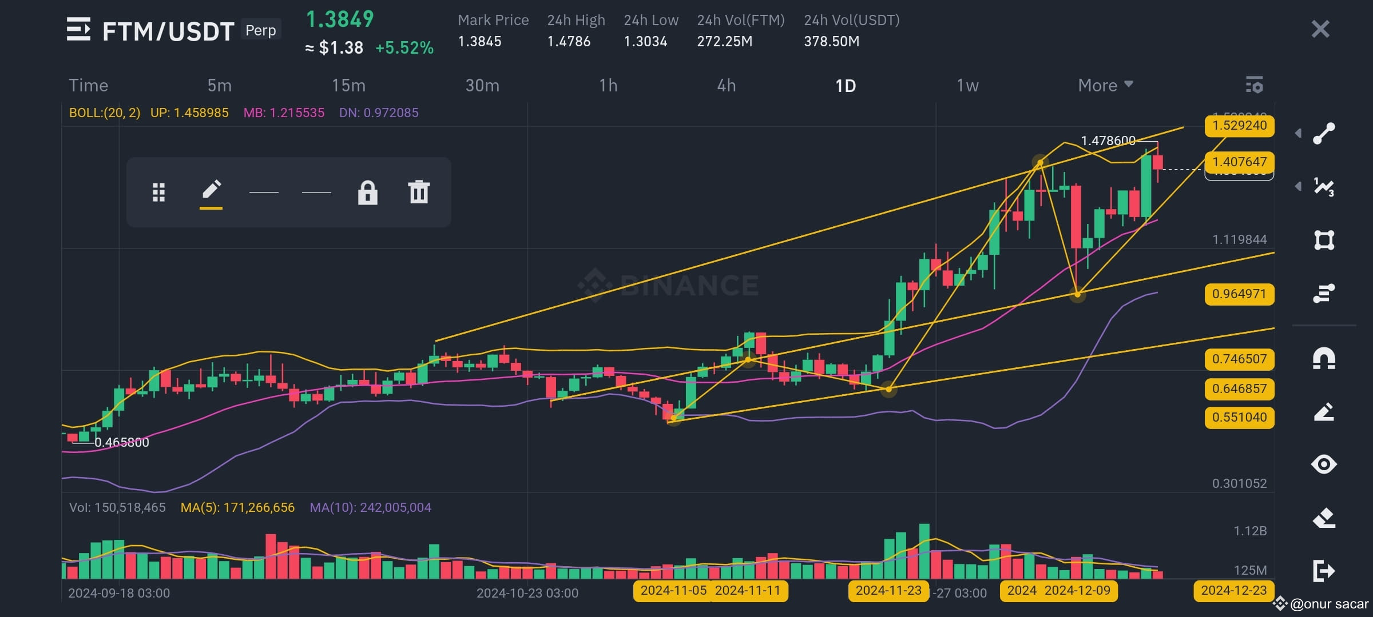Image resolution: width=1373 pixels, height=617 pixels.
Task: Switch to Time line chart view
Action: [x=88, y=86]
